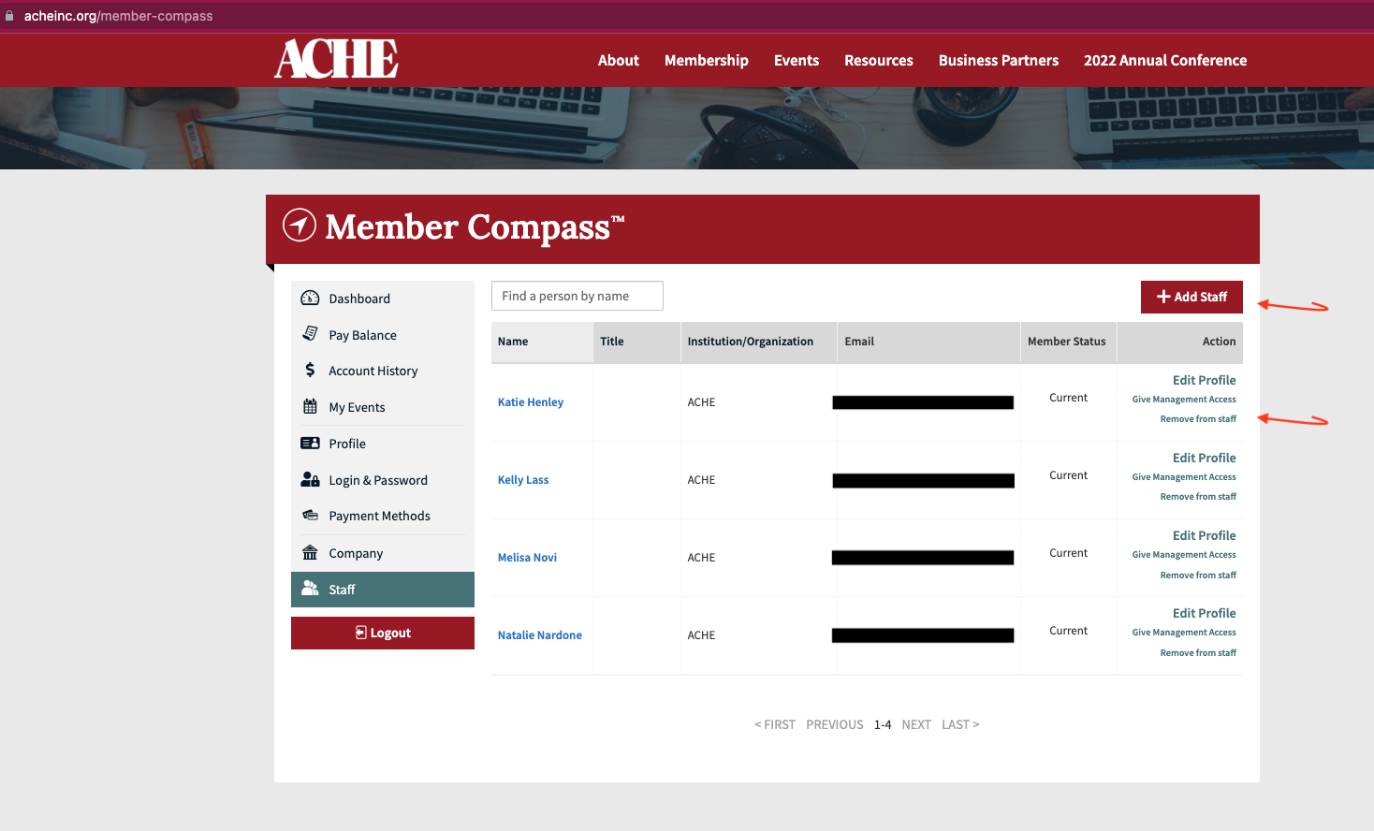The height and width of the screenshot is (831, 1374).
Task: Jump to LAST page in pagination
Action: coord(960,724)
